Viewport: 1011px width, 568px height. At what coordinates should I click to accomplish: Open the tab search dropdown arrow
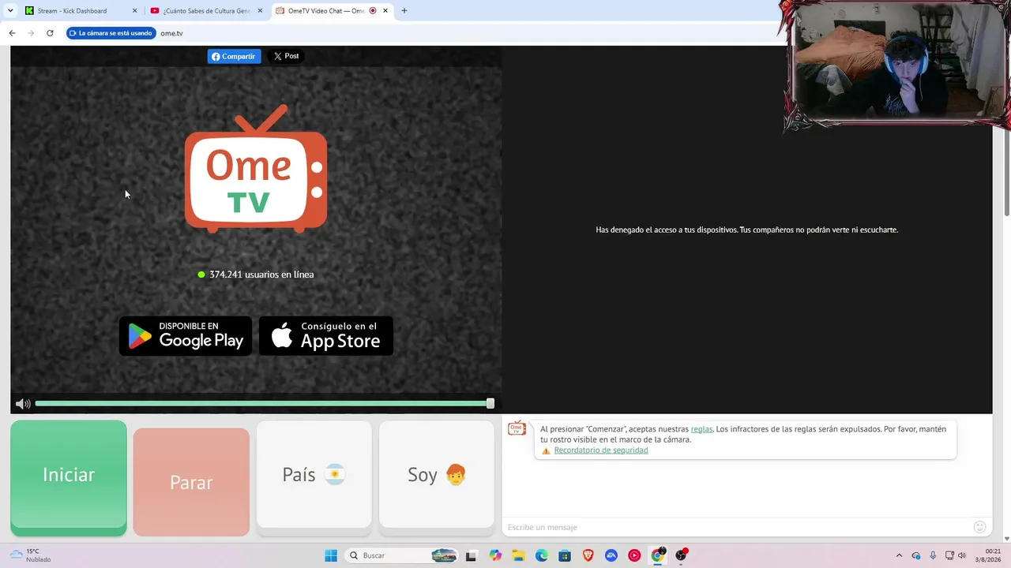pyautogui.click(x=10, y=11)
